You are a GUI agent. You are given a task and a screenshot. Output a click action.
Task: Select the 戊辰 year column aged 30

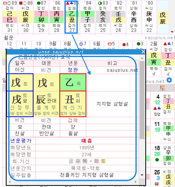25,17
